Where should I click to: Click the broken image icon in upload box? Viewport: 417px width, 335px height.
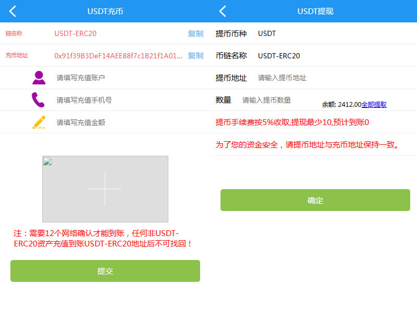point(47,161)
